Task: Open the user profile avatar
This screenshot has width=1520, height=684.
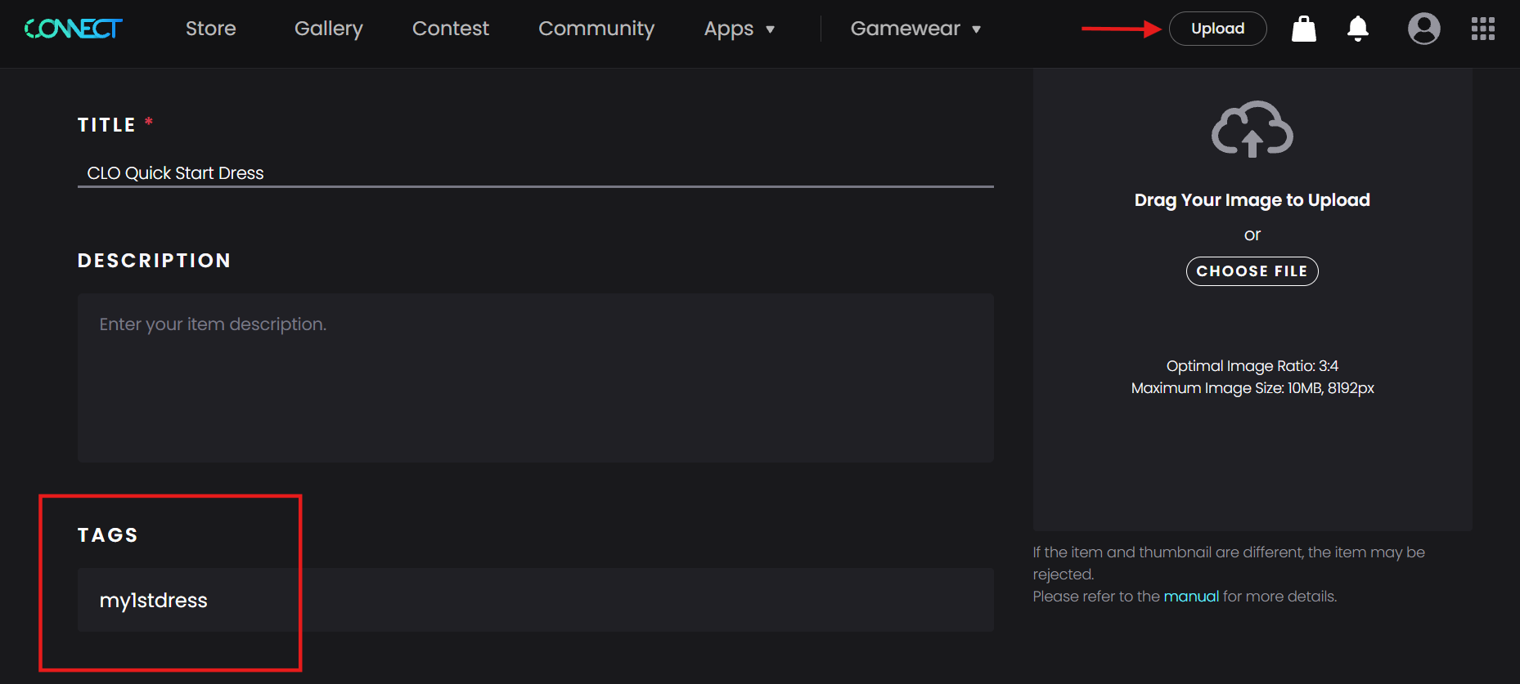Action: pos(1423,29)
